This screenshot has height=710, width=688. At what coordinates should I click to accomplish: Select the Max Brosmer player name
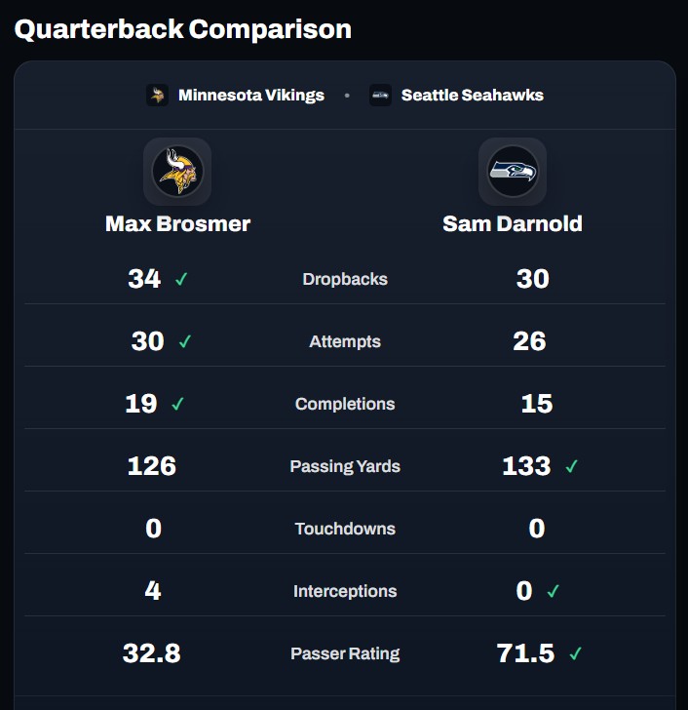(x=177, y=223)
